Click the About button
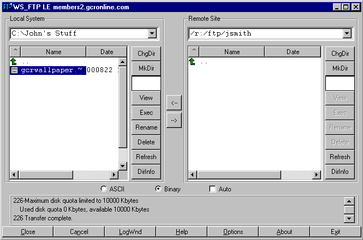363x240 pixels. (x=284, y=232)
